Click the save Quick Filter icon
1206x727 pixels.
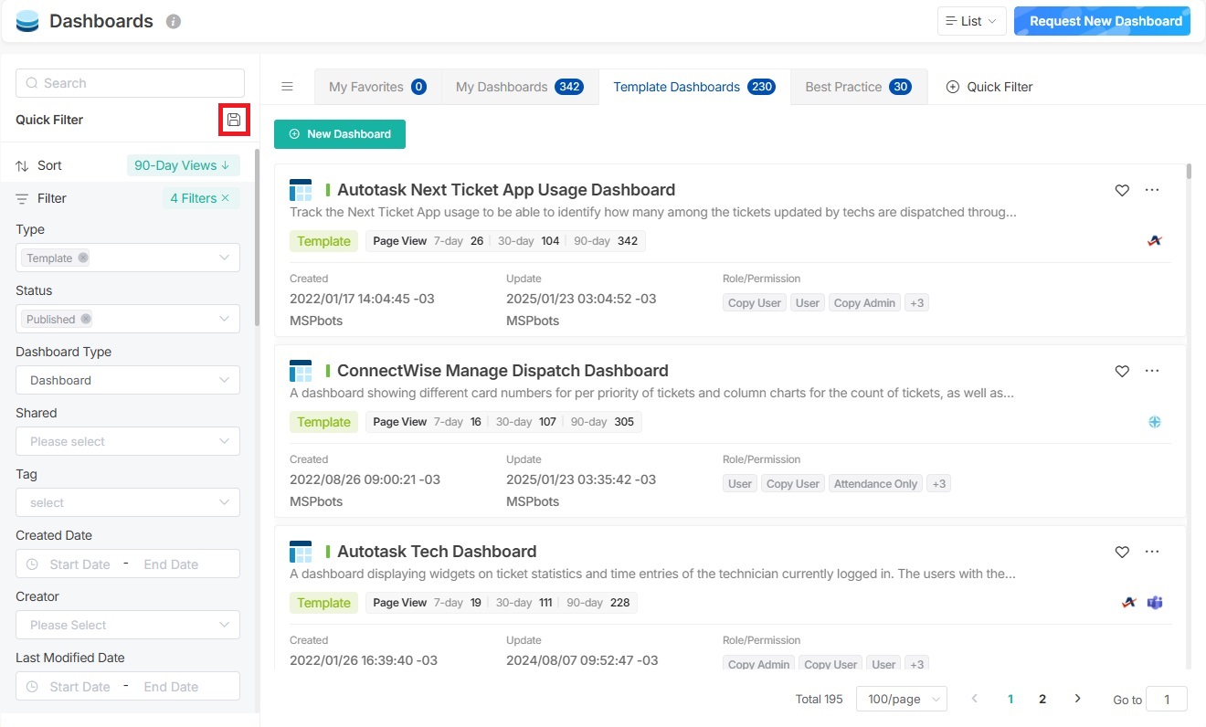[x=234, y=120]
